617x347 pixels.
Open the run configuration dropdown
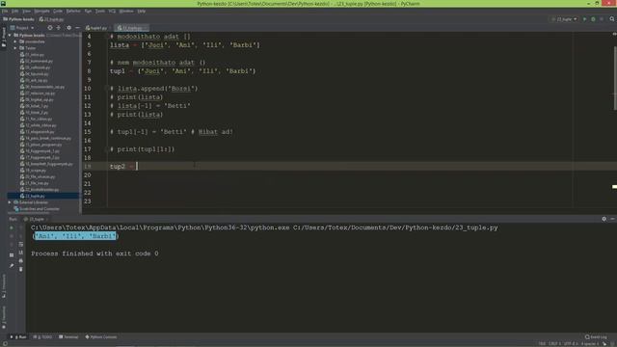point(565,19)
